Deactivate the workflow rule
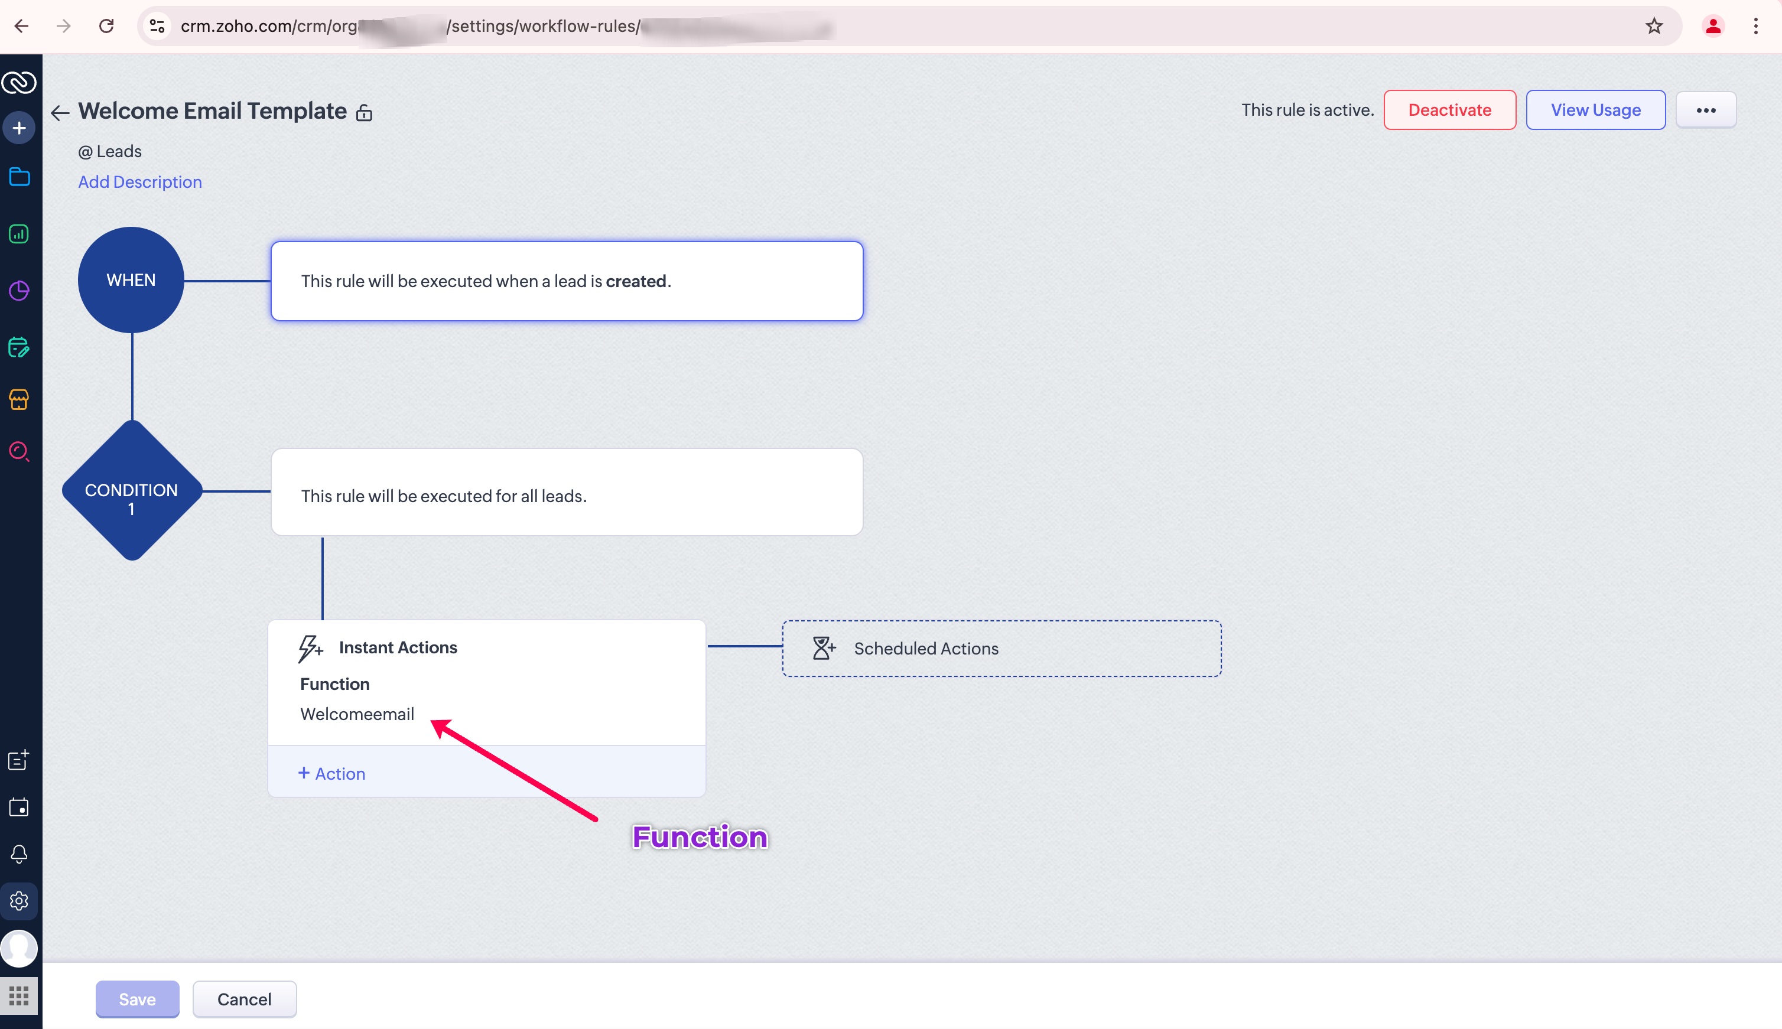 point(1449,110)
